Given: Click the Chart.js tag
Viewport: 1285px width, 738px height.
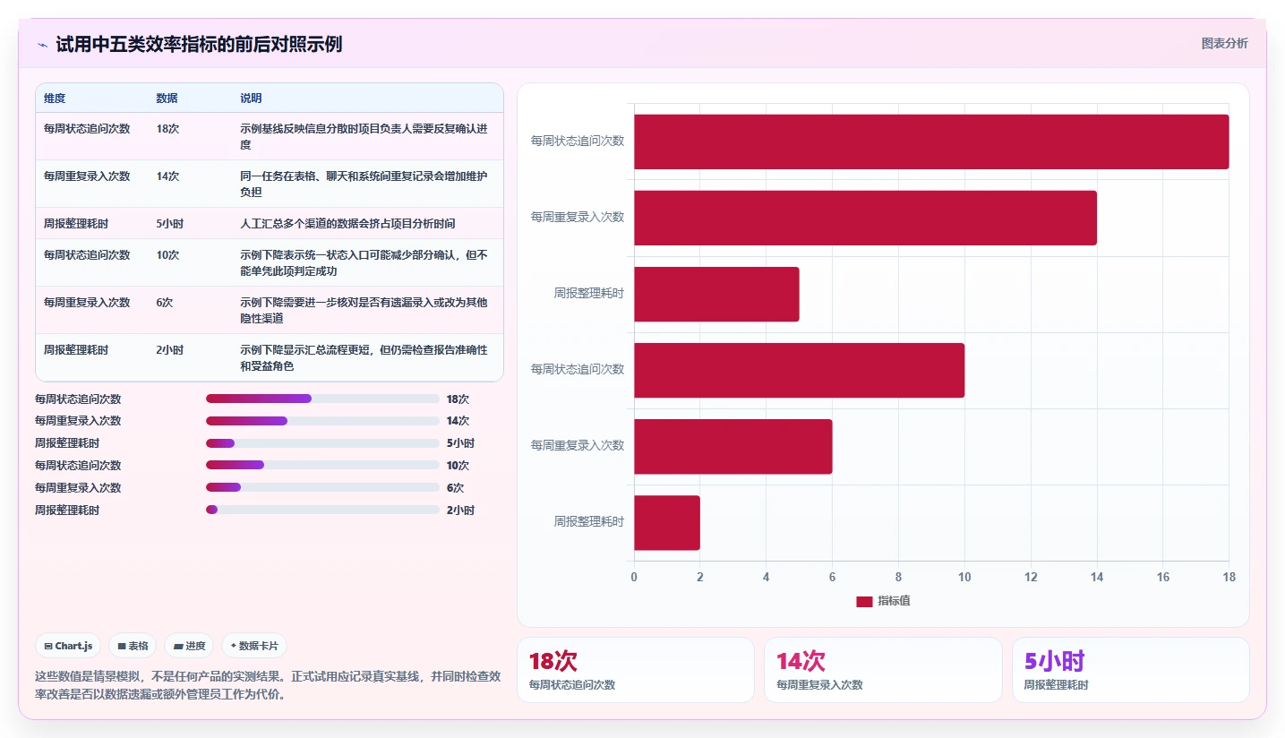Looking at the screenshot, I should pos(68,646).
